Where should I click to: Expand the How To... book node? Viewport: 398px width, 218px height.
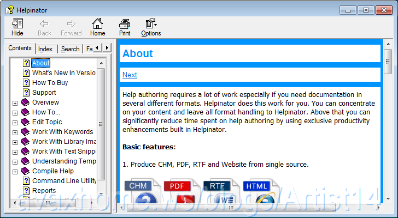[15, 113]
